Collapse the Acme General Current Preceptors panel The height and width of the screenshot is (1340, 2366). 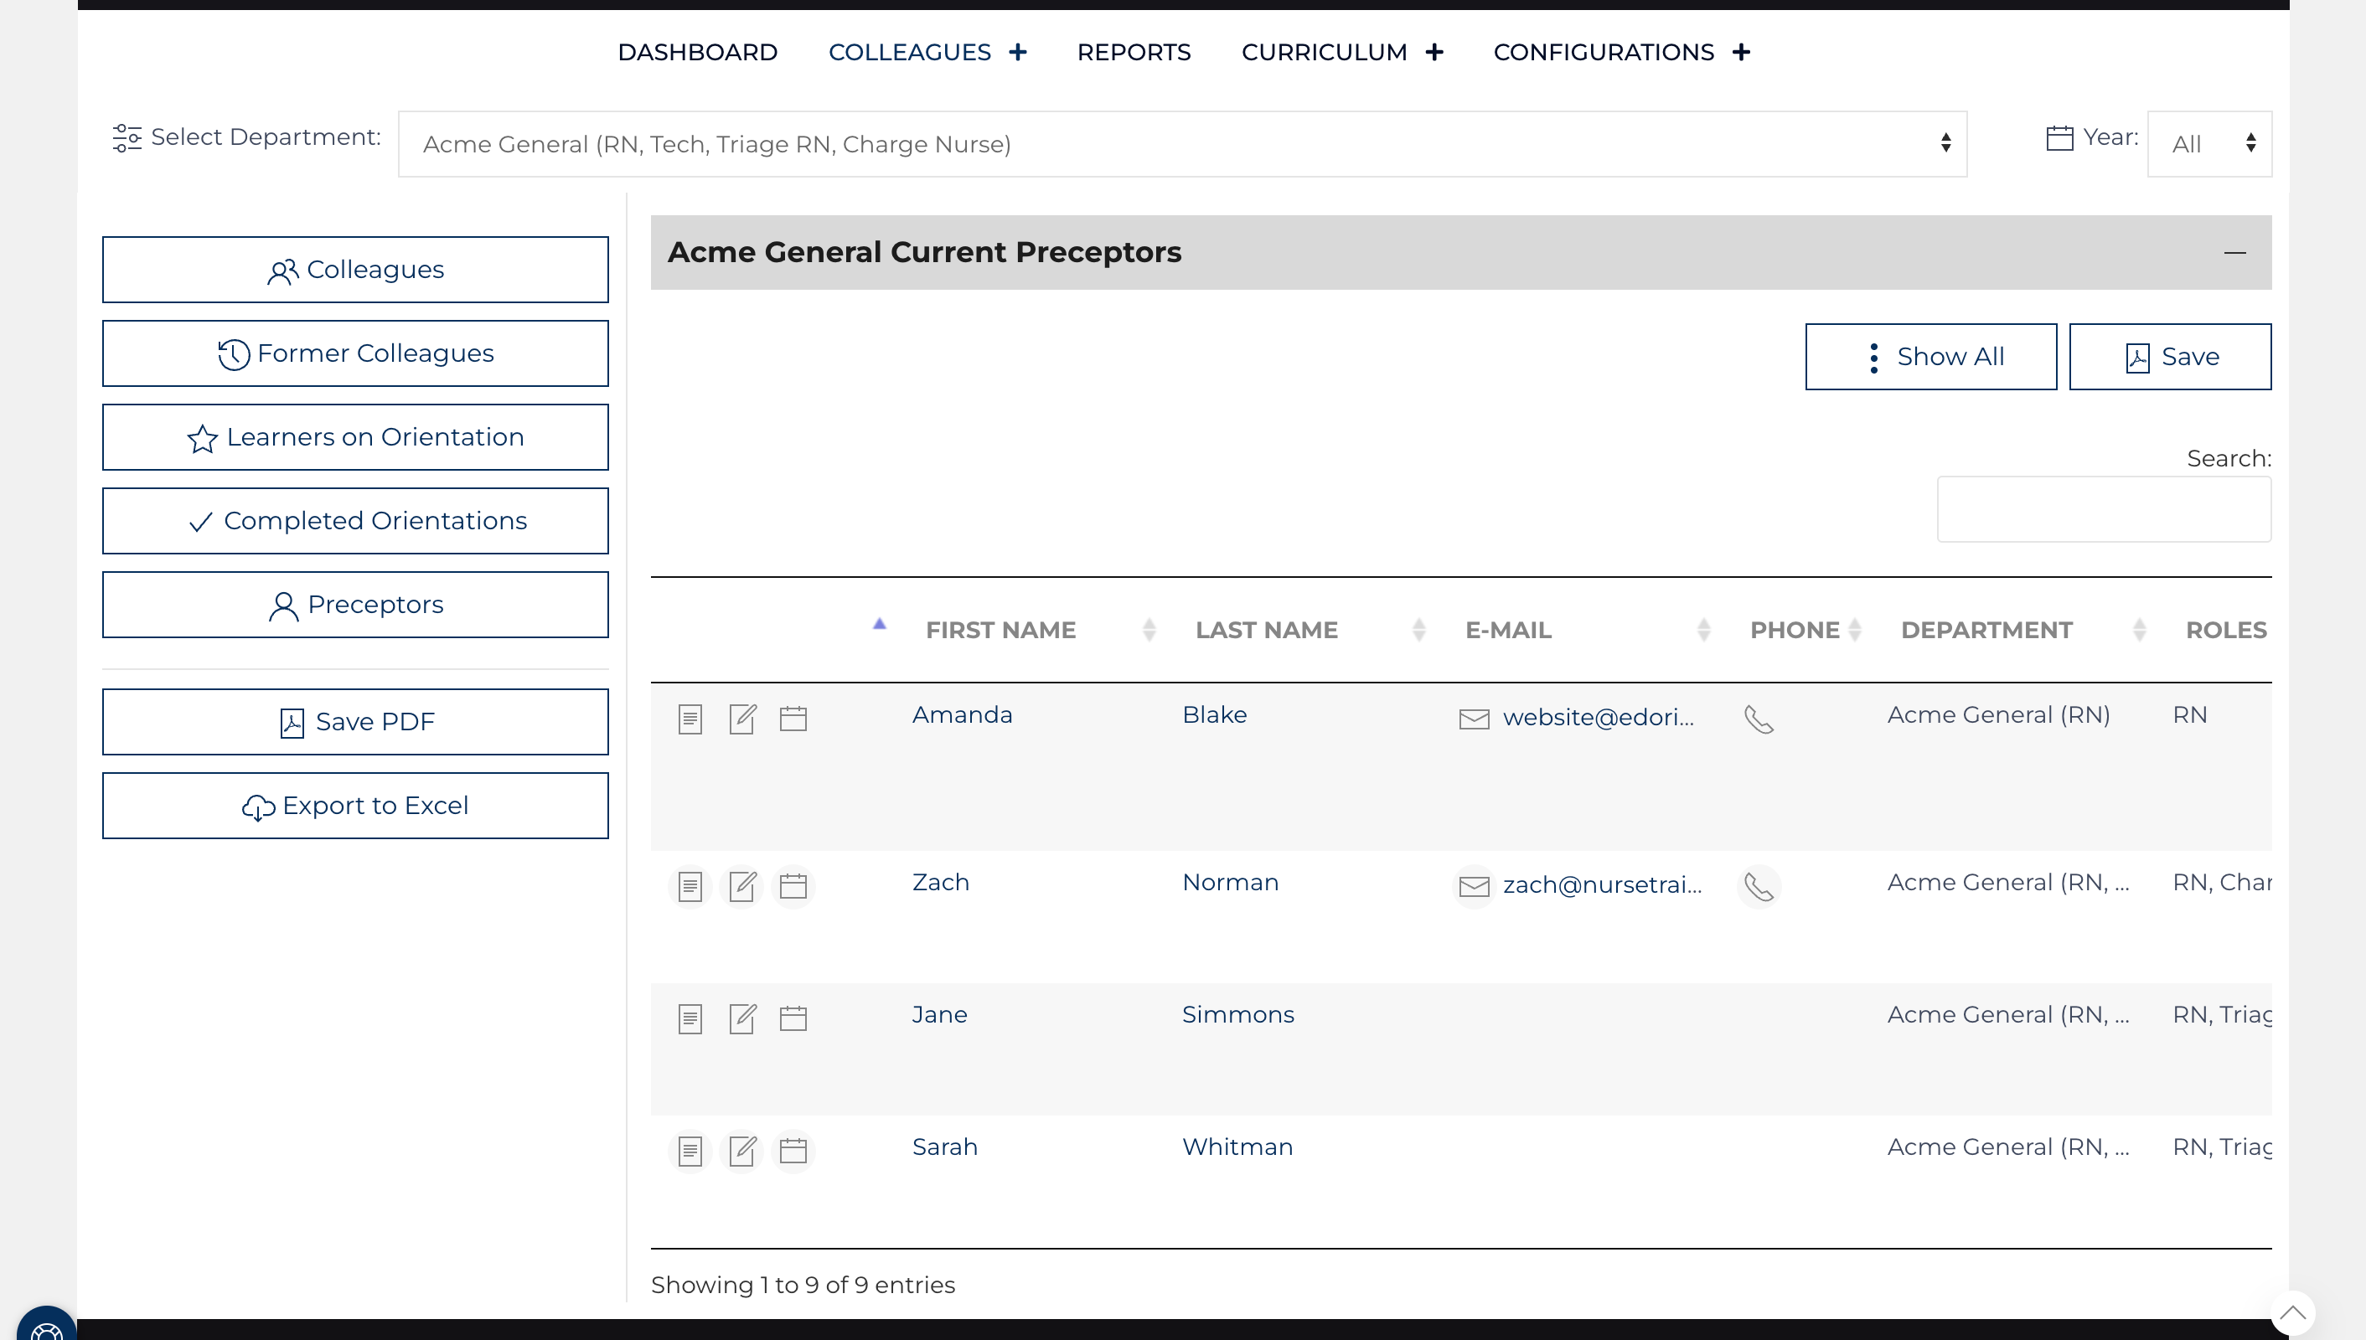2234,252
